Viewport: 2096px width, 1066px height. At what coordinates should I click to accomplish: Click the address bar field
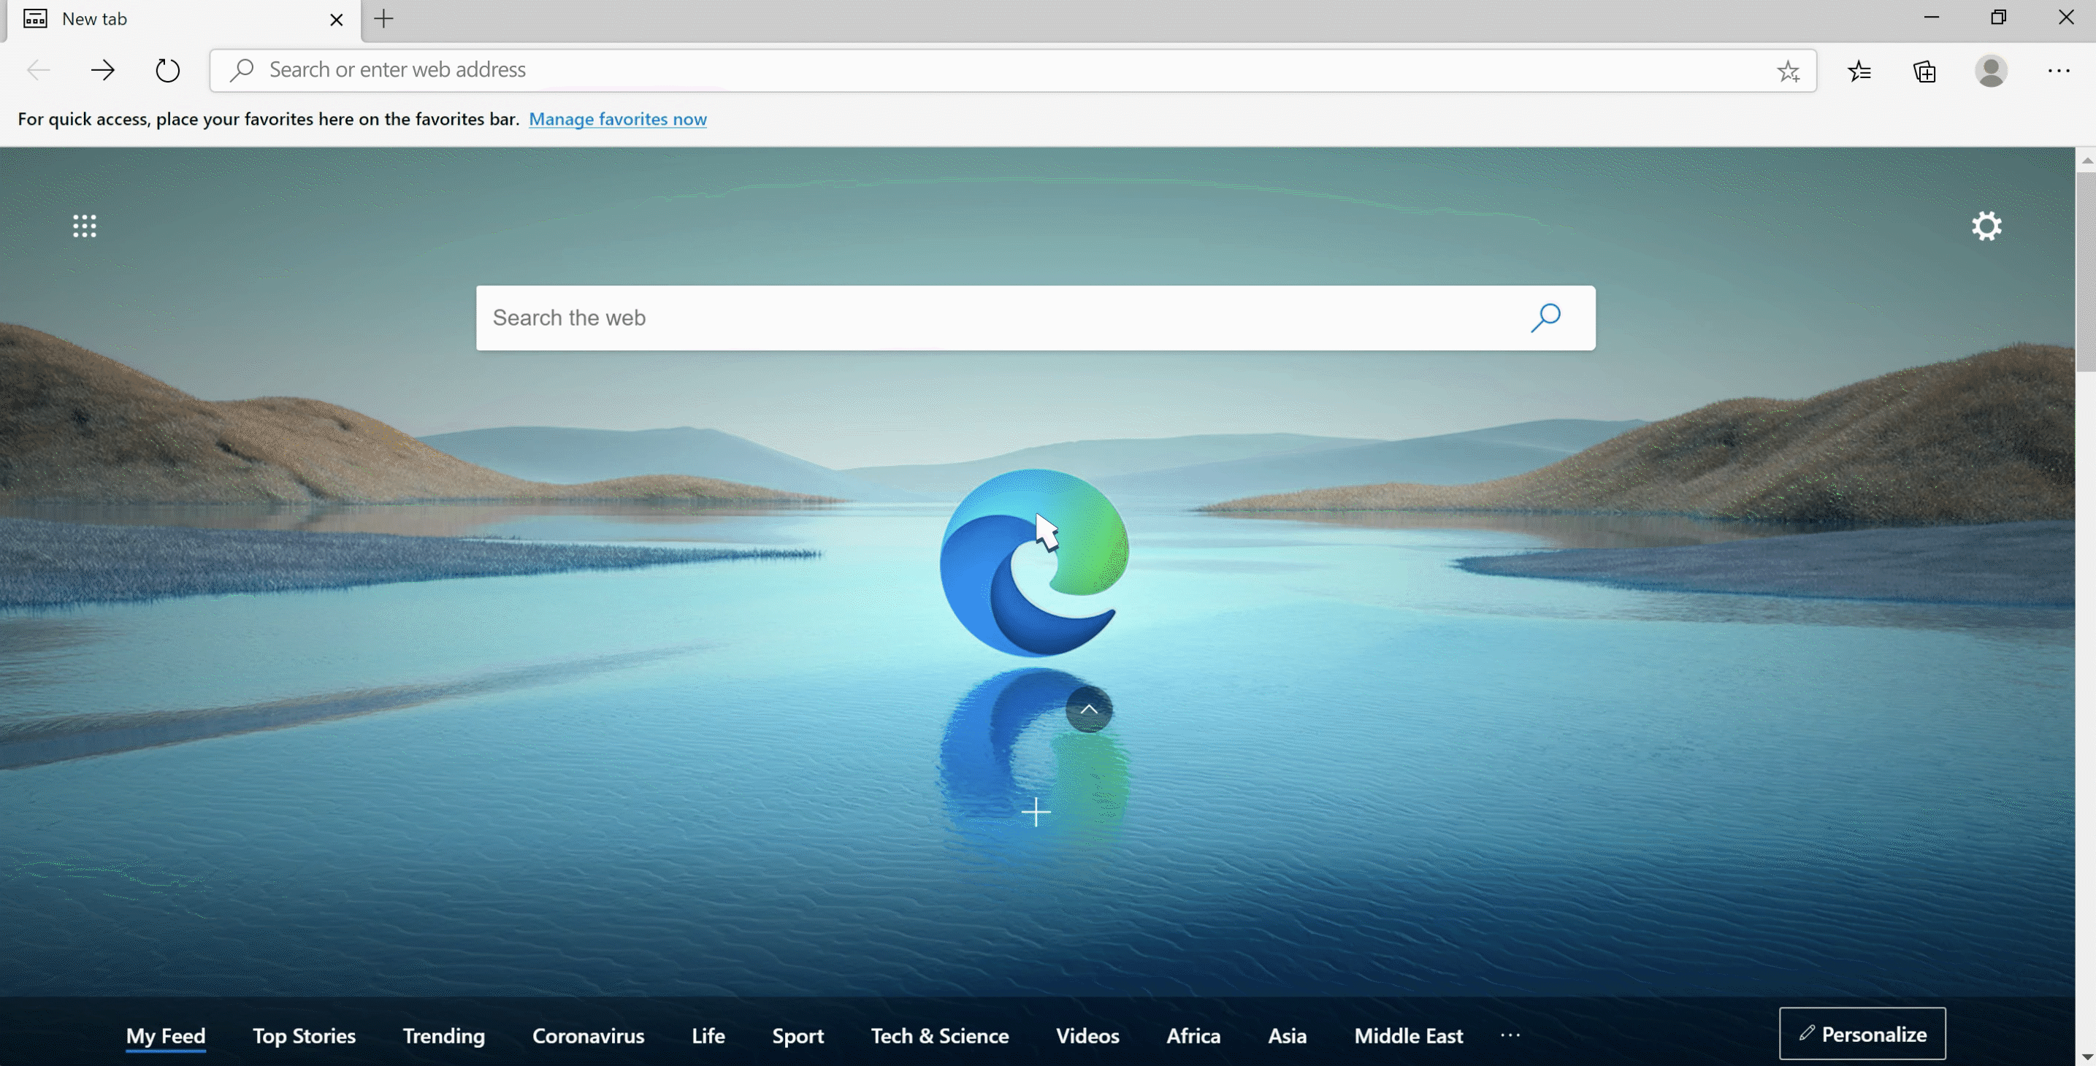[1012, 70]
